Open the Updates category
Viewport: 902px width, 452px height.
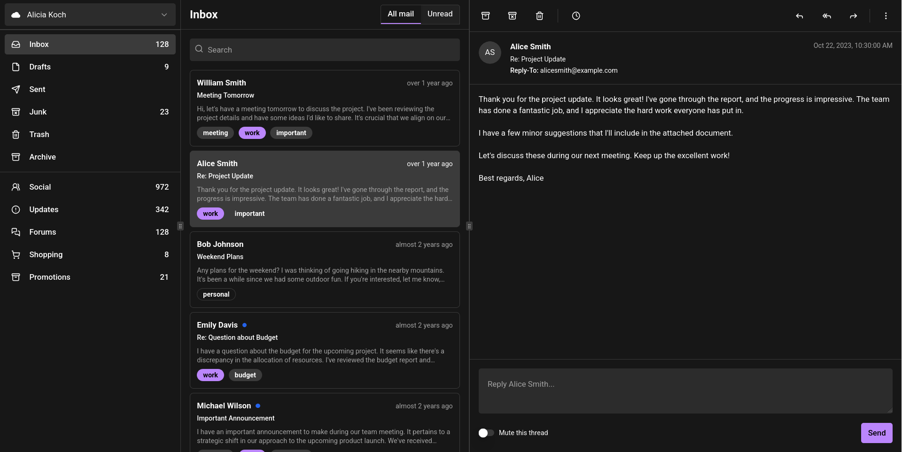coord(90,209)
